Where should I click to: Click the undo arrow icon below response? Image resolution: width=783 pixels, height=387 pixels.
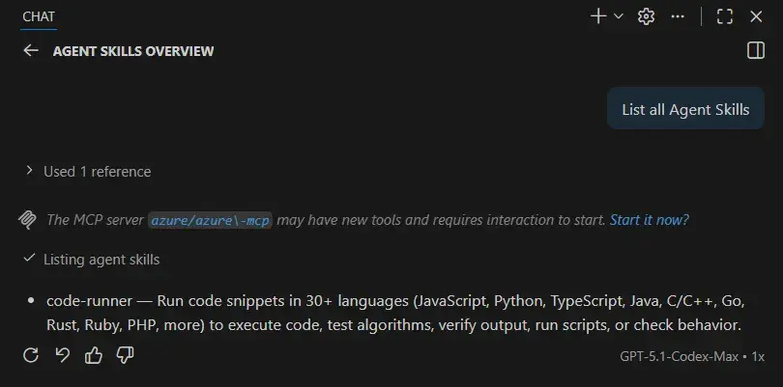tap(62, 355)
